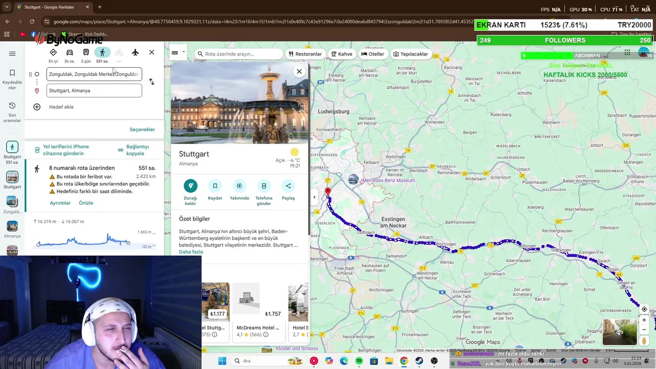Open a new browser tab

point(99,7)
